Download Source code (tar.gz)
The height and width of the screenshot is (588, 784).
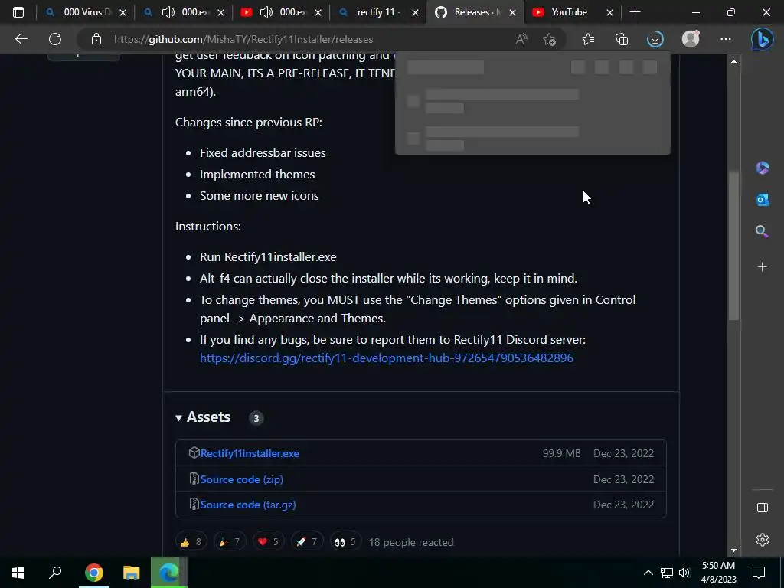click(248, 505)
